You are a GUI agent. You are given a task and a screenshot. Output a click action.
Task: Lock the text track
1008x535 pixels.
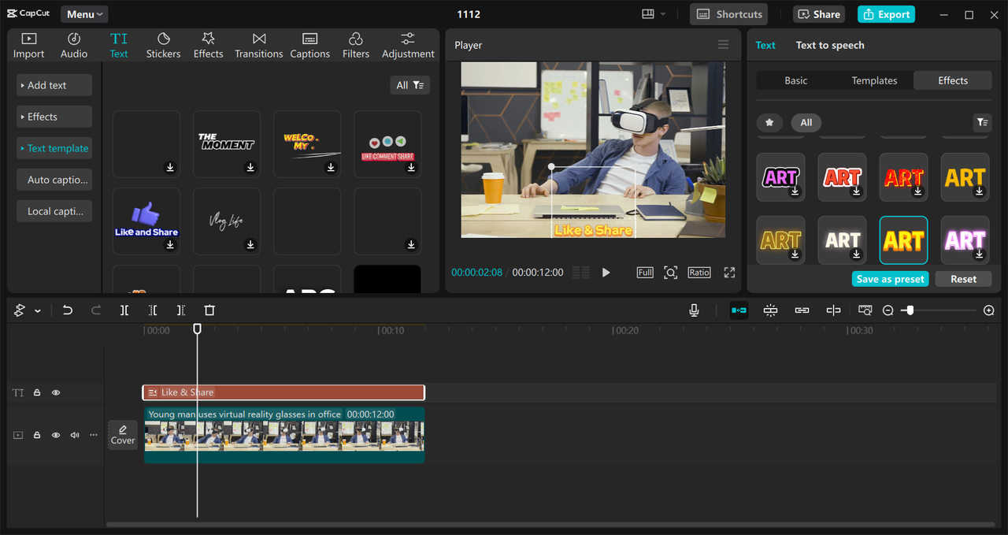[37, 392]
